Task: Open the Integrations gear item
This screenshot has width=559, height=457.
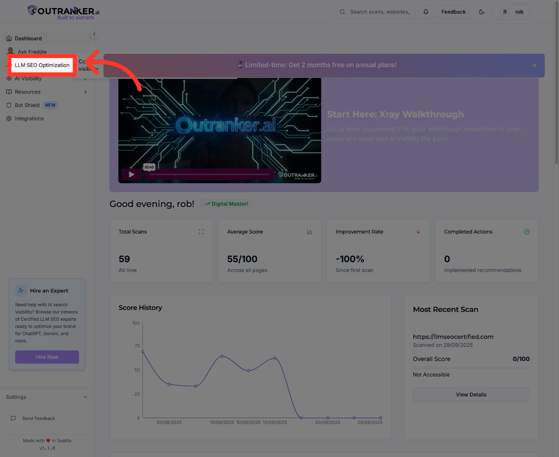Action: click(29, 118)
